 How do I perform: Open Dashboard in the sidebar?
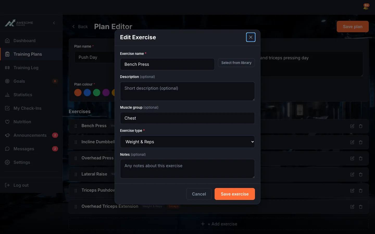(x=31, y=41)
